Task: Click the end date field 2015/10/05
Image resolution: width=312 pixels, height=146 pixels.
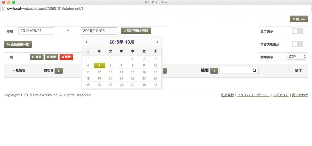Action: [x=99, y=31]
